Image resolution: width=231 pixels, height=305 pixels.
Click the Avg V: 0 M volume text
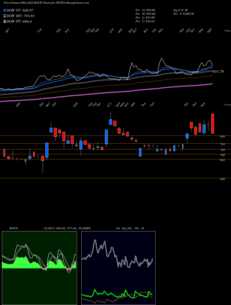coord(180,10)
